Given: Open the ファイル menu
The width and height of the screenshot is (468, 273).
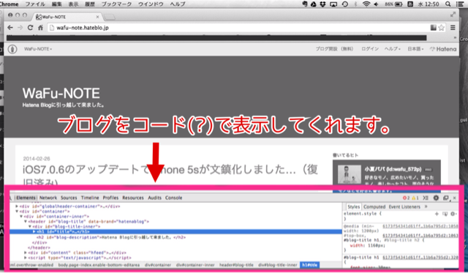Looking at the screenshot, I should [x=35, y=4].
